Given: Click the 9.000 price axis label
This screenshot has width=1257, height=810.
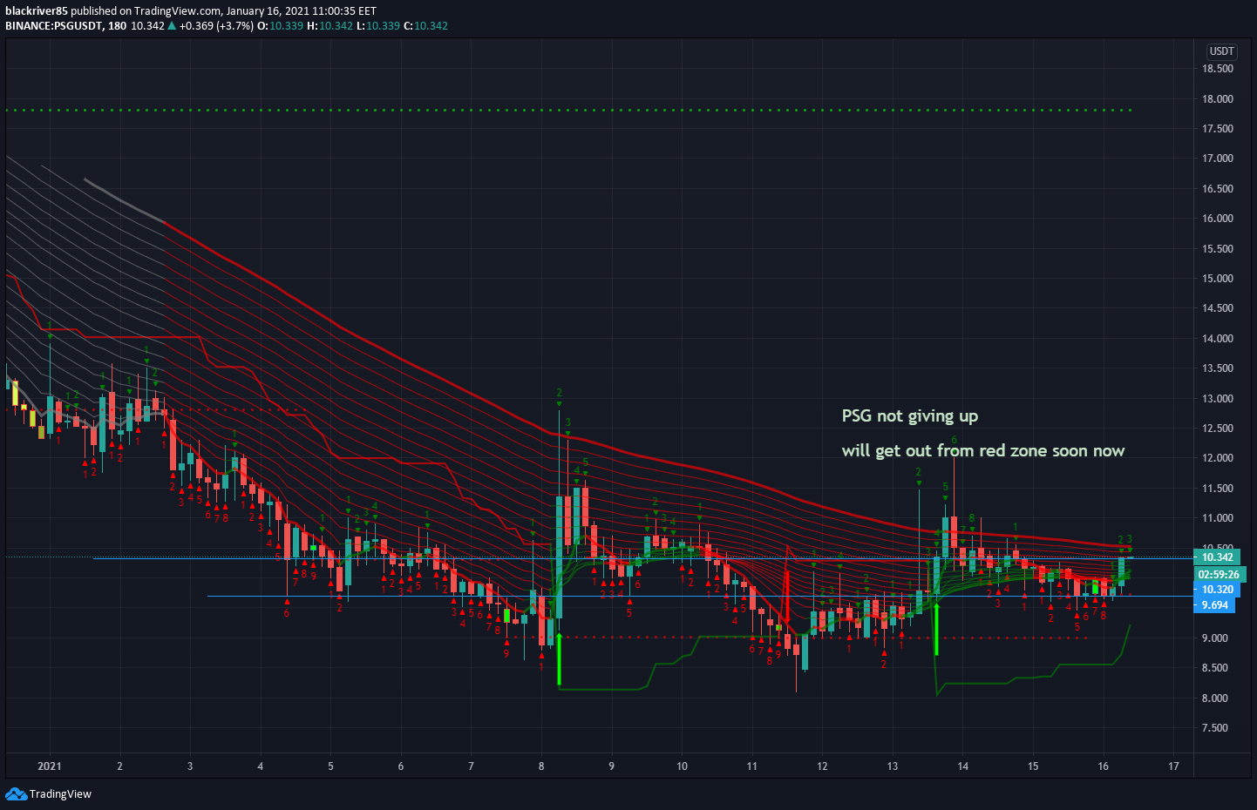Looking at the screenshot, I should point(1215,638).
